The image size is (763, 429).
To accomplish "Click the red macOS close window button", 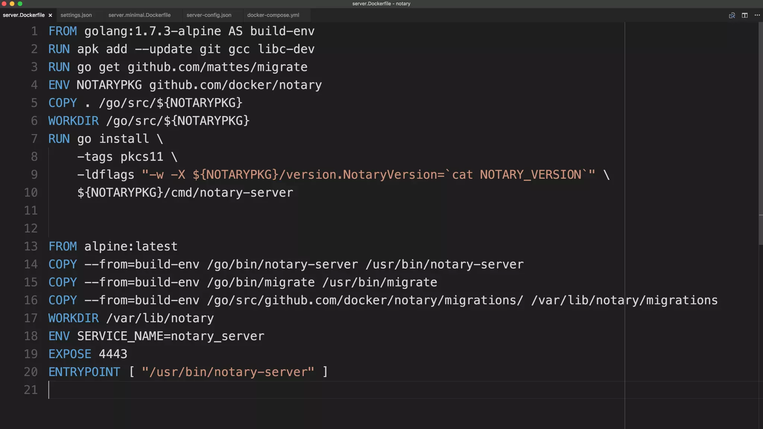I will [x=4, y=4].
